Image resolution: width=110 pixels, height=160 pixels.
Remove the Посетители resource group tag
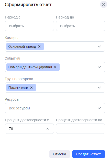click(x=31, y=88)
